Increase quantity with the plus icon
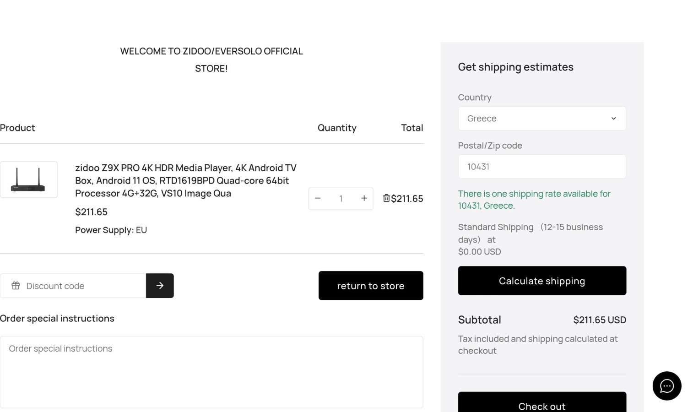693x412 pixels. pos(364,198)
